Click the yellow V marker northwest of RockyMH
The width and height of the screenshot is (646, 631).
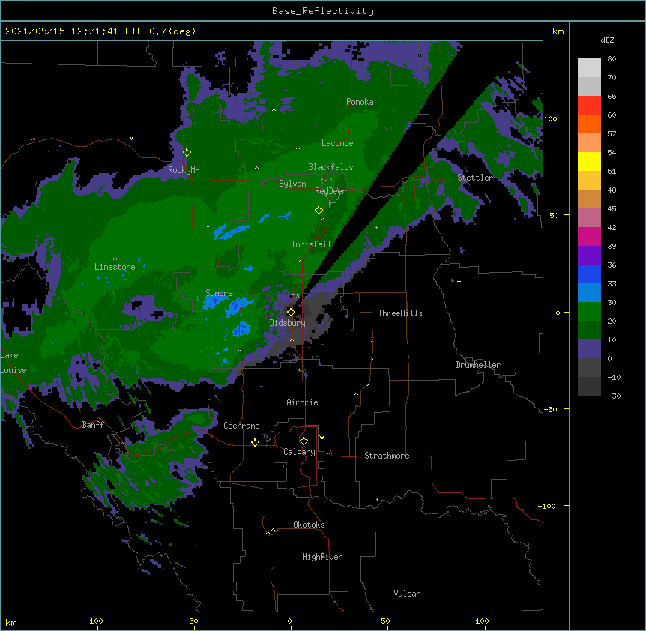tap(131, 138)
